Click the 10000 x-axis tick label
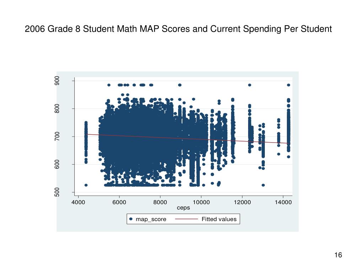The width and height of the screenshot is (364, 273). [x=201, y=202]
